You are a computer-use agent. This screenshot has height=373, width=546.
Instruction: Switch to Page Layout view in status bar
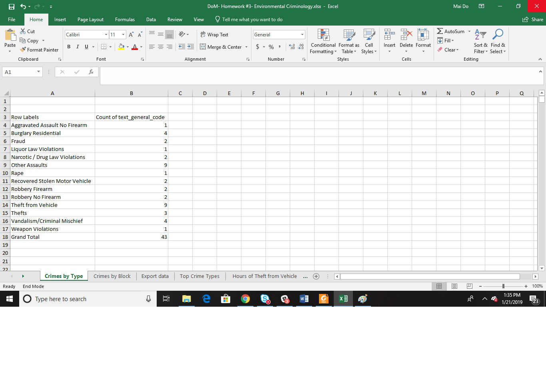[x=454, y=286]
